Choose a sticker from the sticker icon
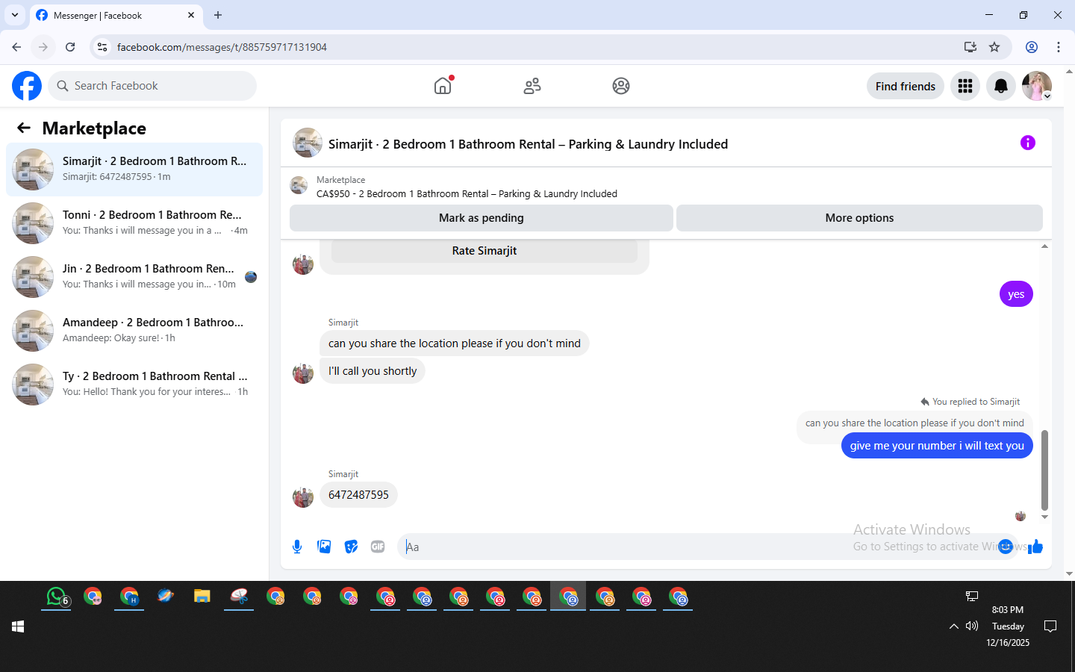Screen dimensions: 1075x672 tap(351, 547)
